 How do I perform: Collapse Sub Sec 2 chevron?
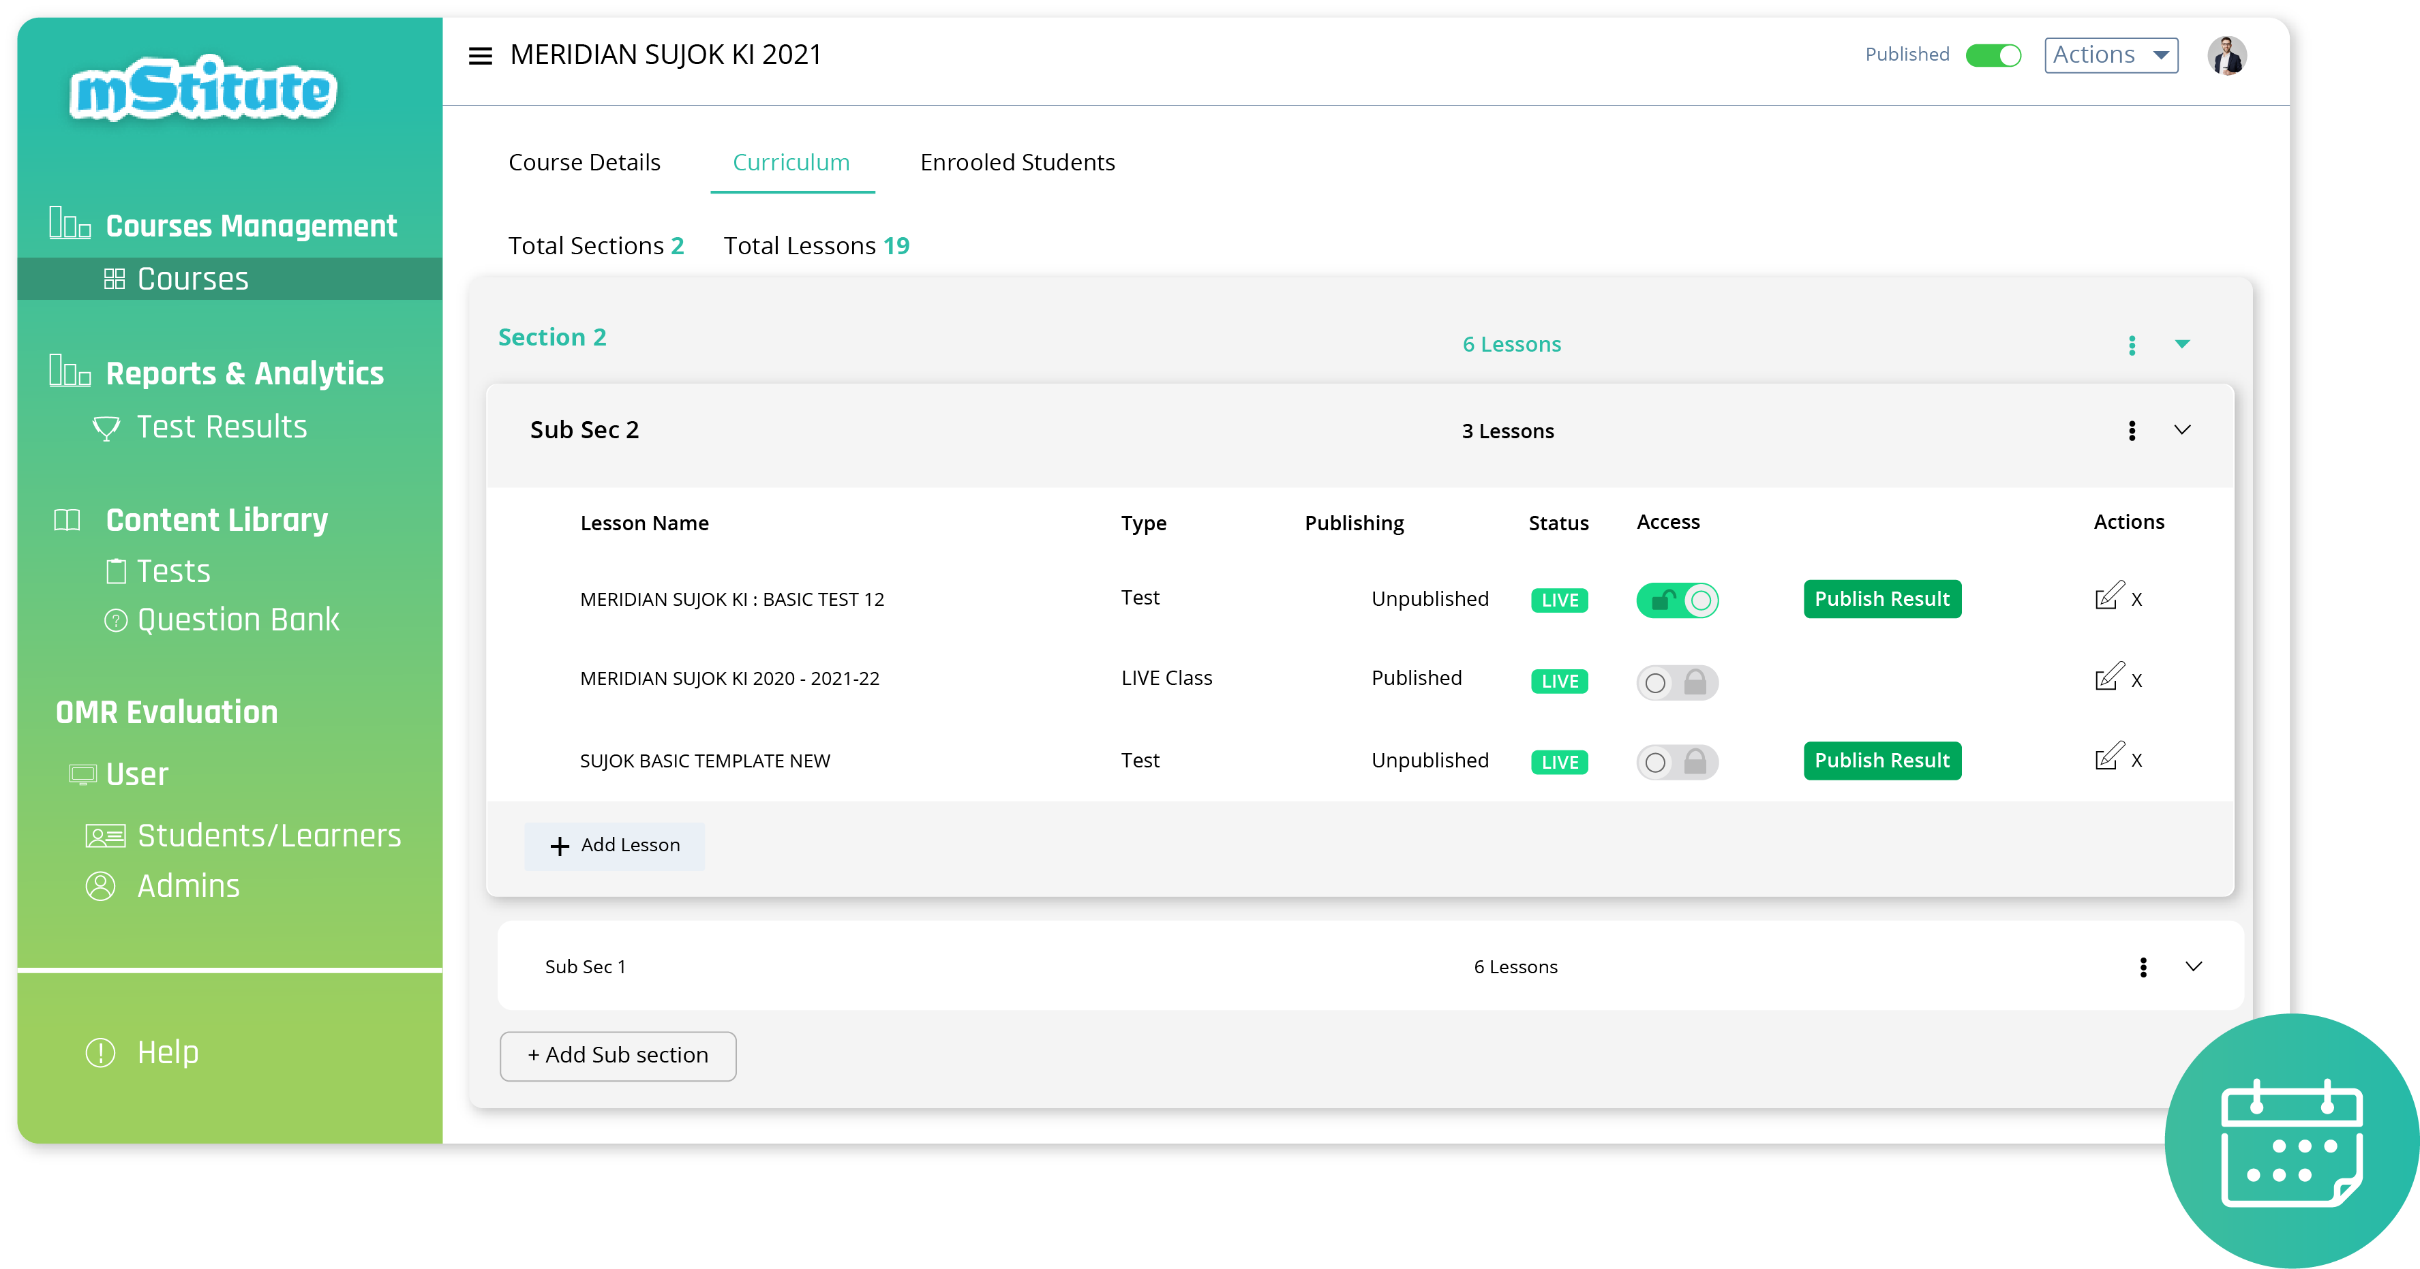(x=2182, y=429)
